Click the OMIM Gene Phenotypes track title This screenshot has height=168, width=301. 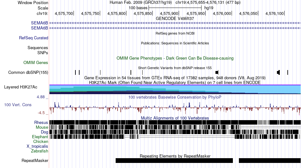point(175,58)
